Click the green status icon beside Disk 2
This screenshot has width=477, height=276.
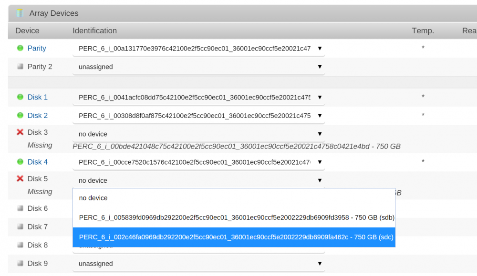pyautogui.click(x=20, y=115)
